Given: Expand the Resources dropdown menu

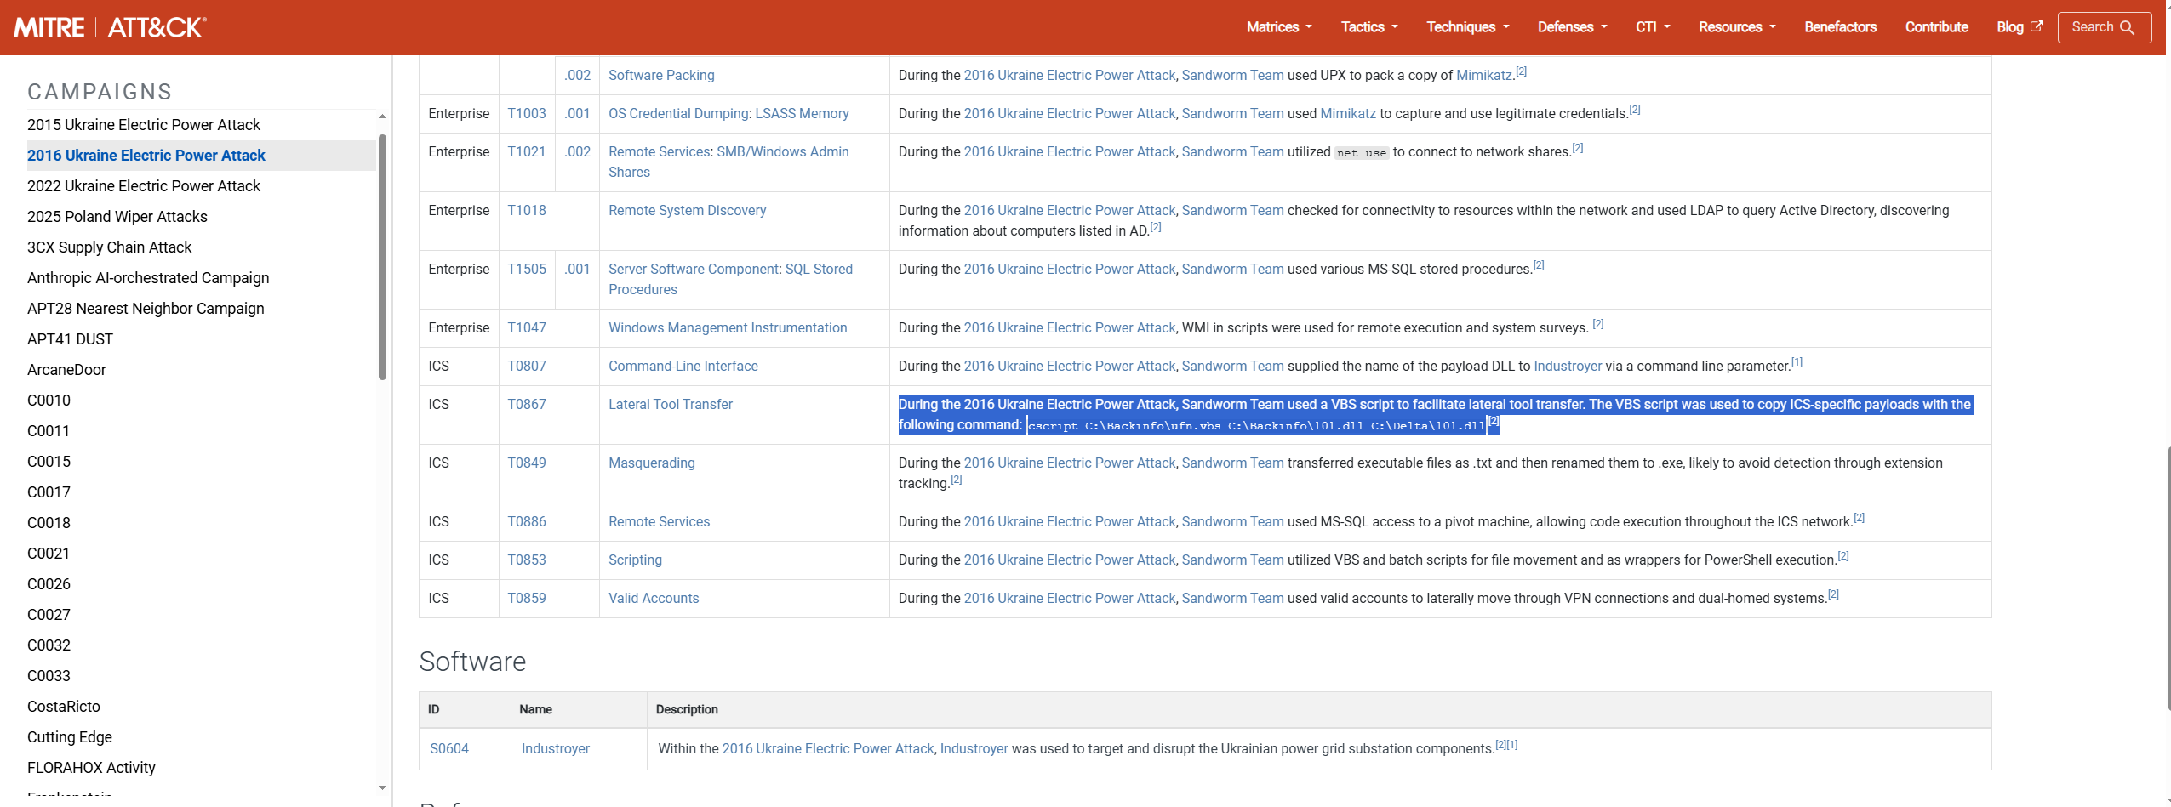Looking at the screenshot, I should point(1737,27).
